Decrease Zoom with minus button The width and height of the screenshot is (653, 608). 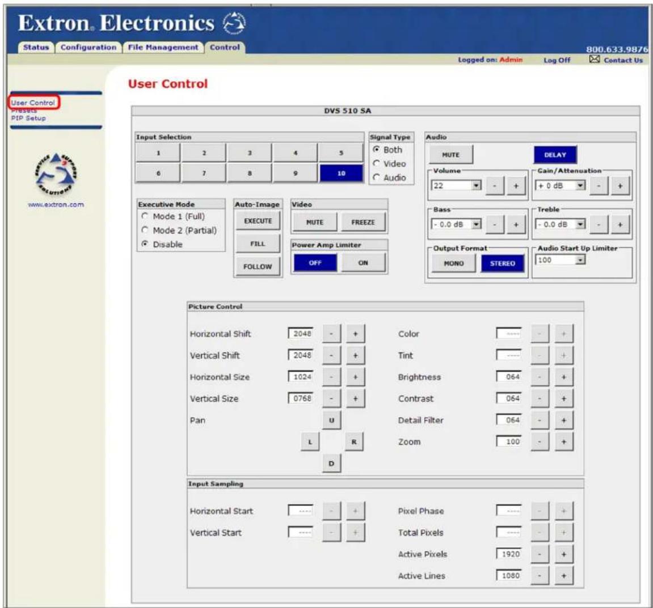pyautogui.click(x=540, y=441)
